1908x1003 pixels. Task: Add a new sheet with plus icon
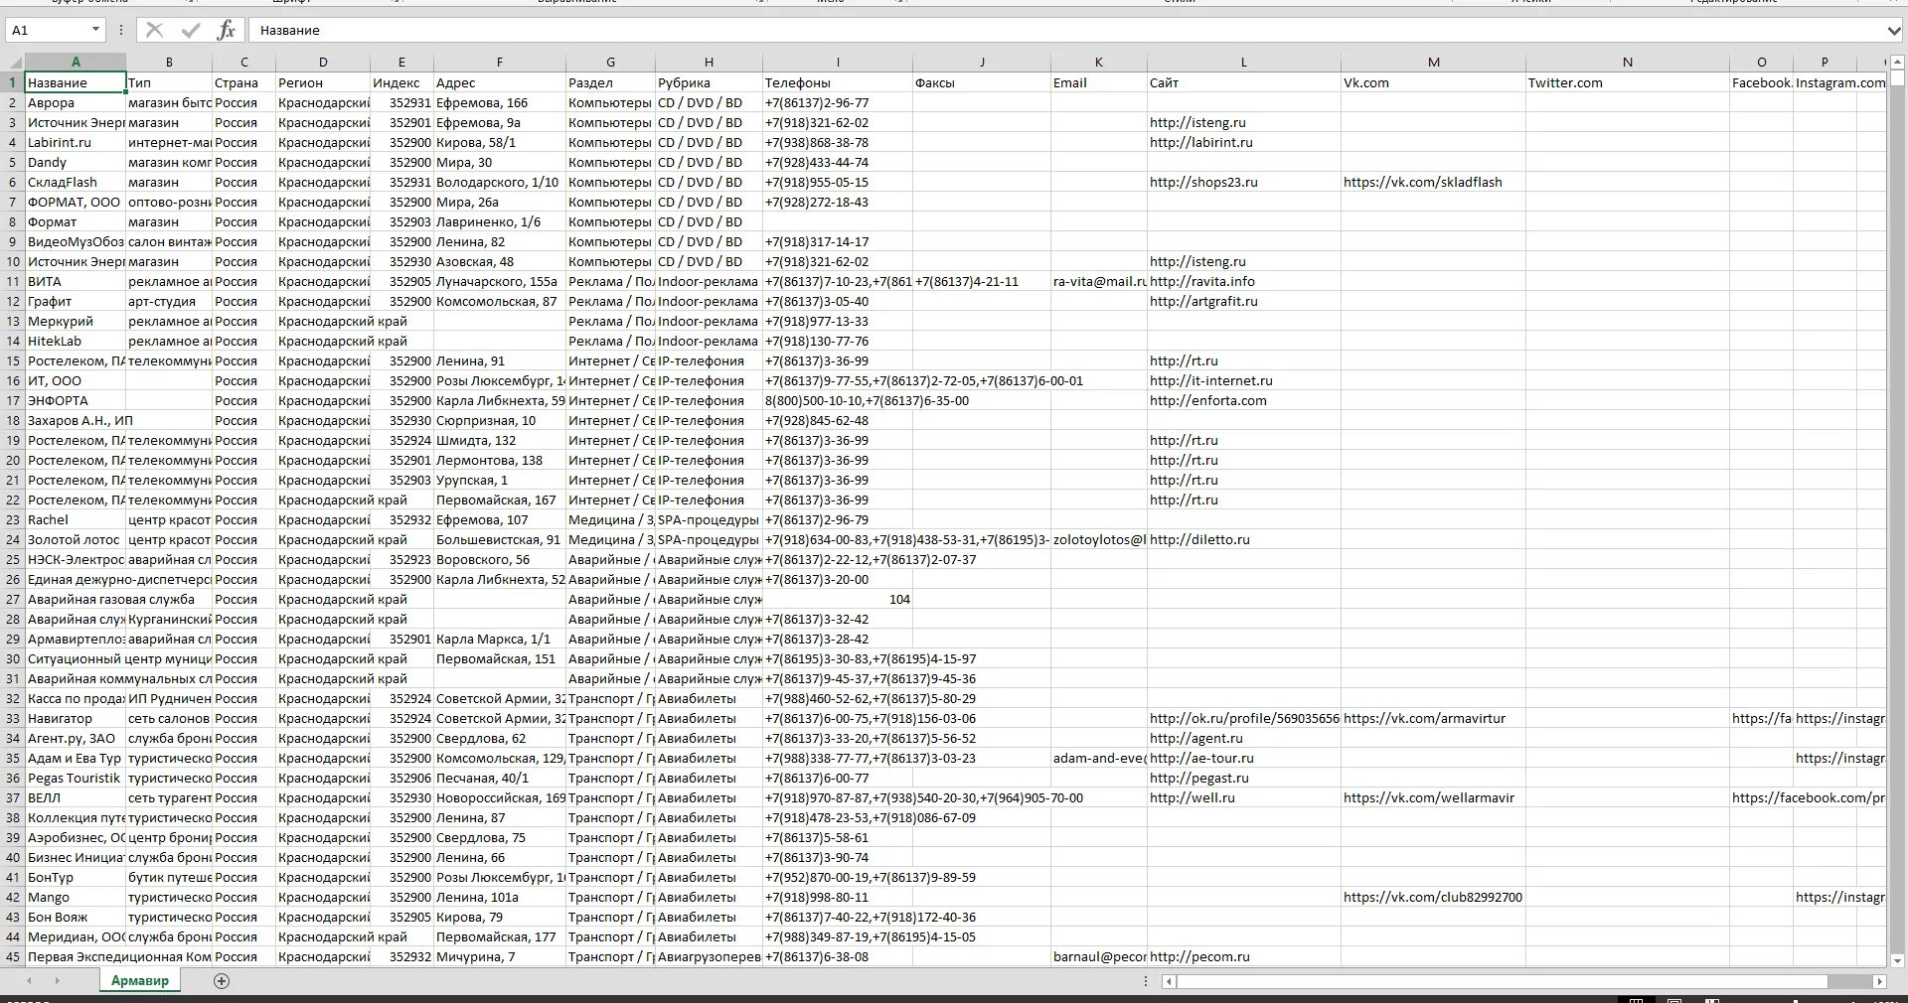[222, 981]
